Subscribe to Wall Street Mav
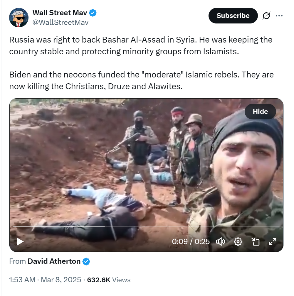The height and width of the screenshot is (296, 294). (x=233, y=16)
